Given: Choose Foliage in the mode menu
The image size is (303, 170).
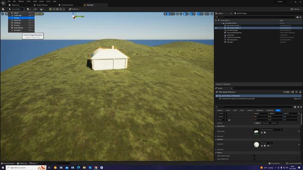Looking at the screenshot, I should (x=21, y=18).
